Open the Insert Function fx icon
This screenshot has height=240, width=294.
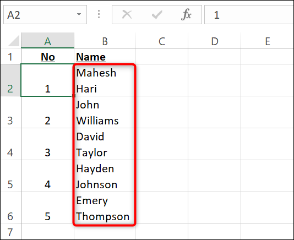point(186,14)
